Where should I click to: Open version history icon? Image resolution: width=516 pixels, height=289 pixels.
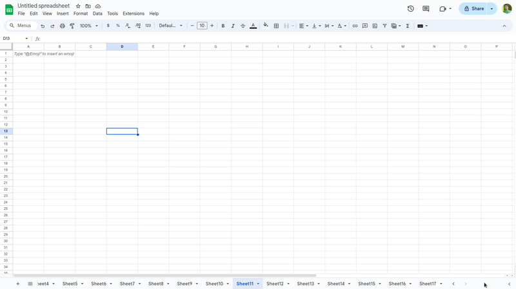411,9
